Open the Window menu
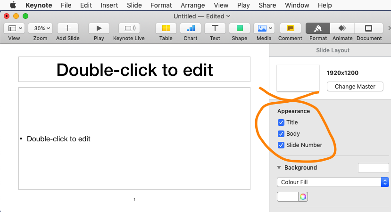The image size is (391, 212). (297, 5)
